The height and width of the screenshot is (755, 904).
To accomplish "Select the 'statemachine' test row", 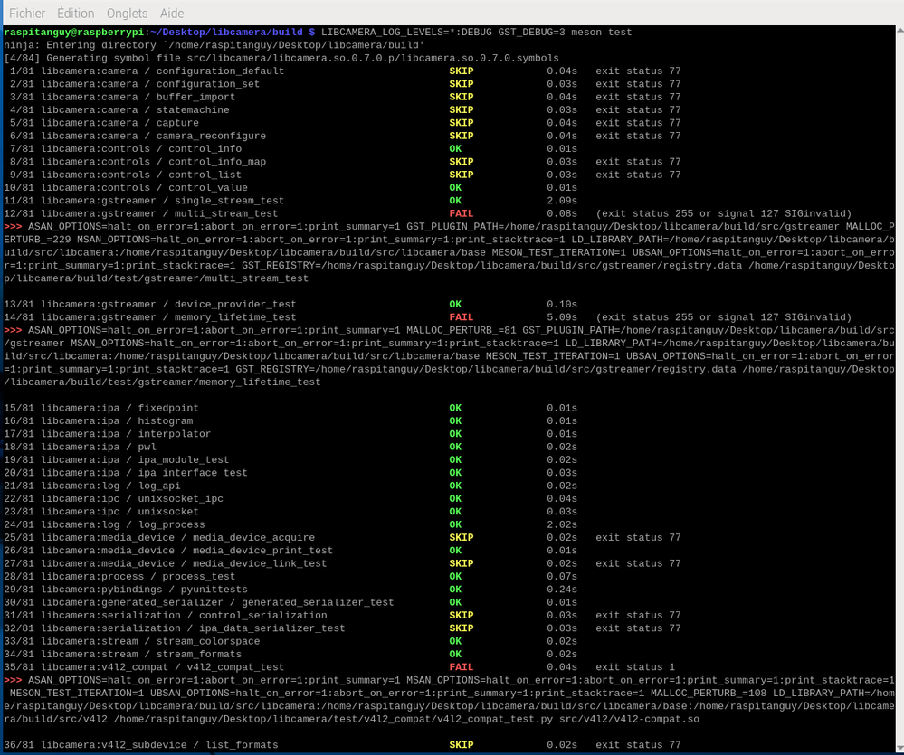I will click(x=342, y=110).
